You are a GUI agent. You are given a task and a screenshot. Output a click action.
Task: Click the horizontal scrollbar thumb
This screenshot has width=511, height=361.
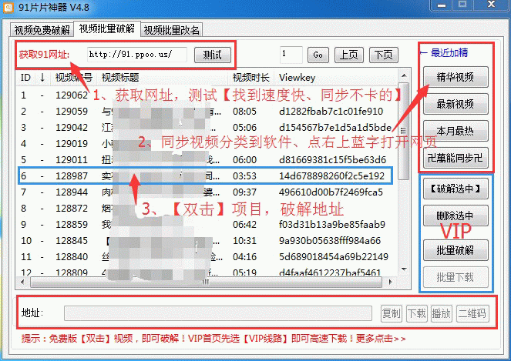[206, 282]
